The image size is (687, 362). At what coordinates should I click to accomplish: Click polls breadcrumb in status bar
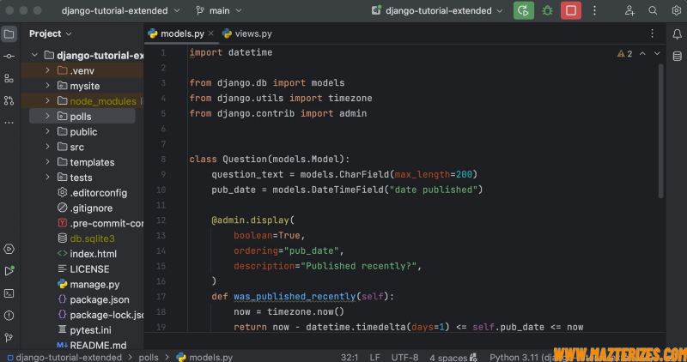149,357
